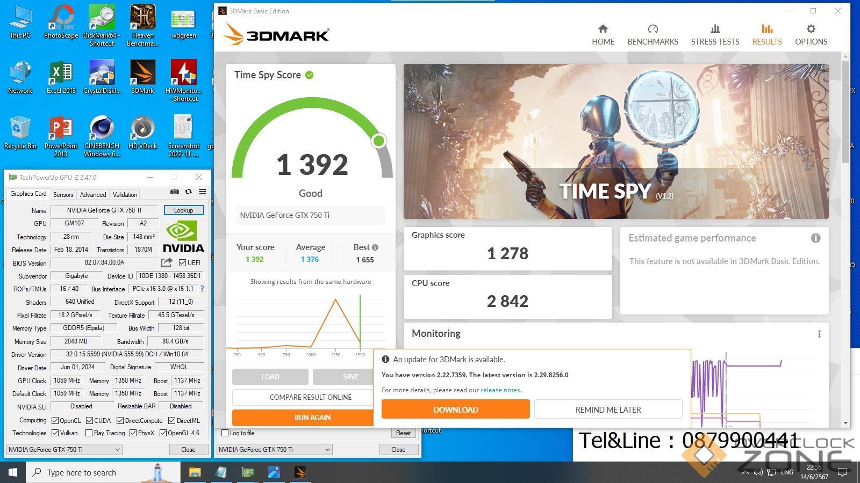Viewport: 860px width, 483px height.
Task: Open STRESS TESTS in 3DMark
Action: click(715, 35)
